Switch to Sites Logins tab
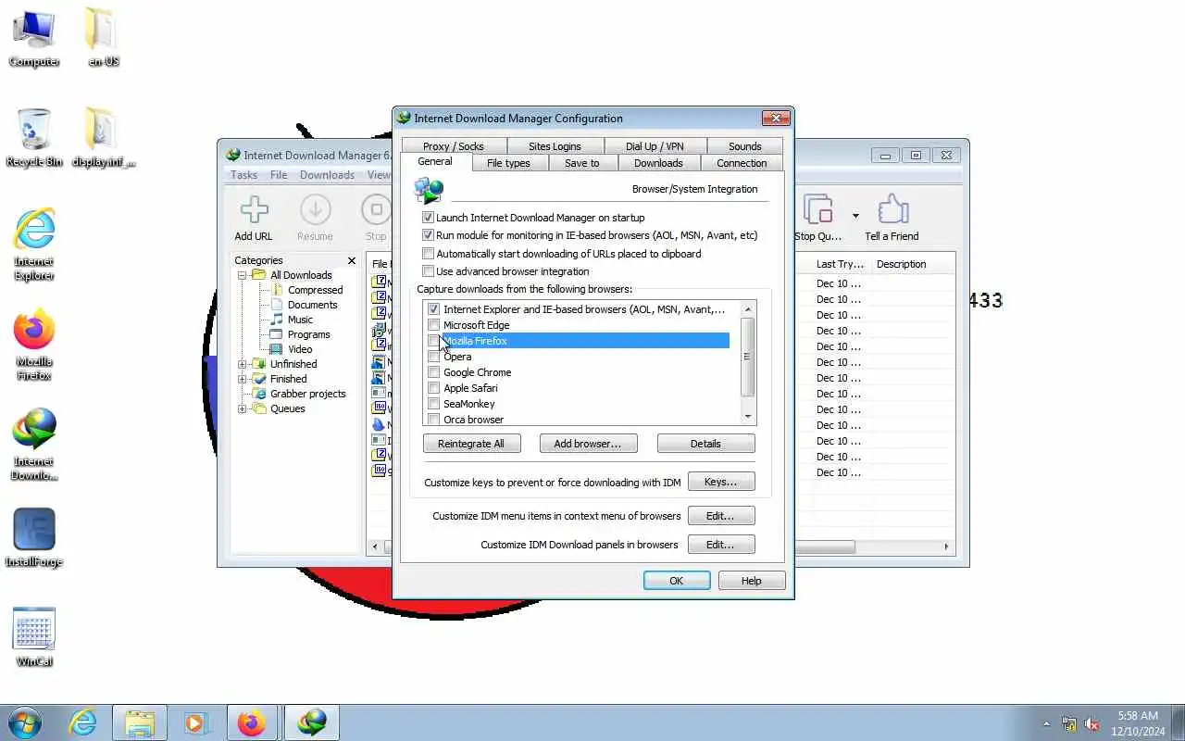The height and width of the screenshot is (741, 1185). point(555,146)
